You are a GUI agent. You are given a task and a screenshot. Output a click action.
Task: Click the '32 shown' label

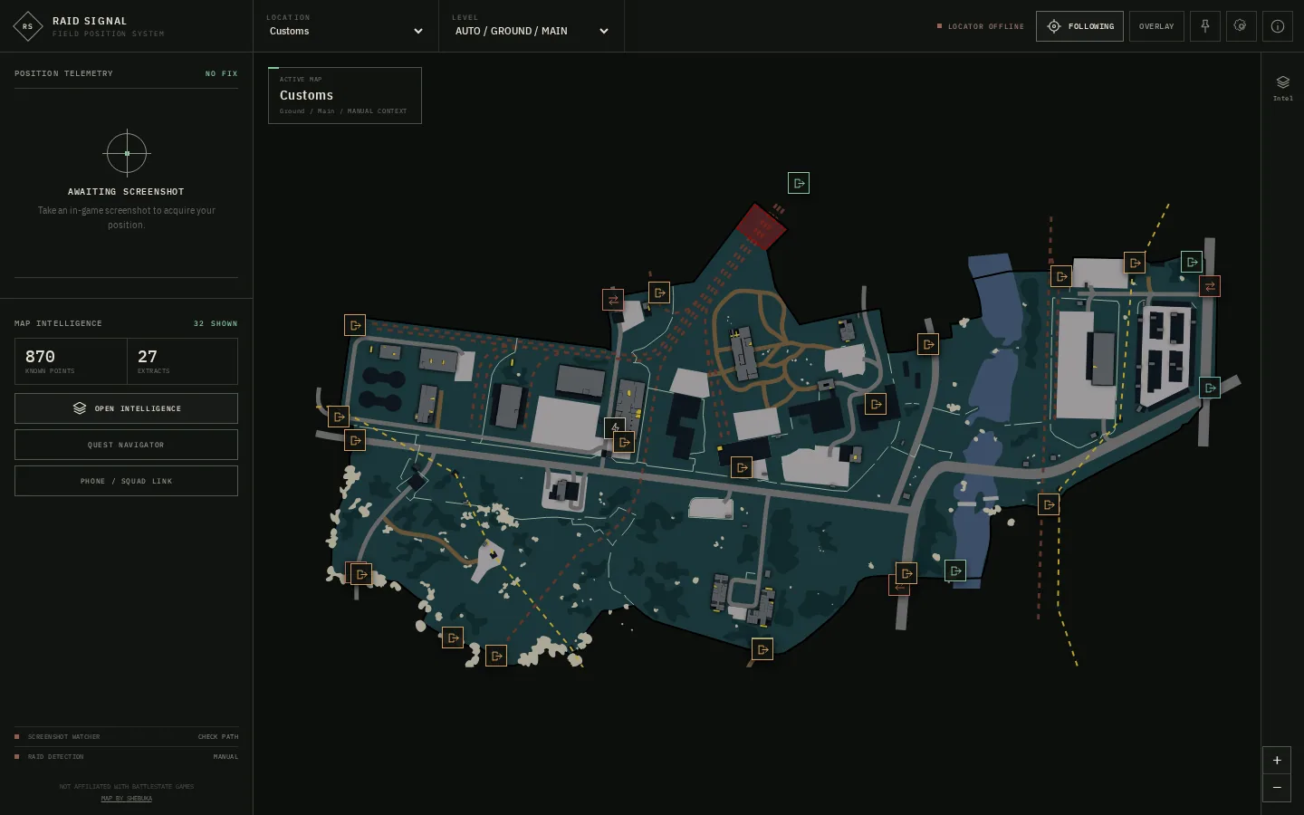click(216, 323)
